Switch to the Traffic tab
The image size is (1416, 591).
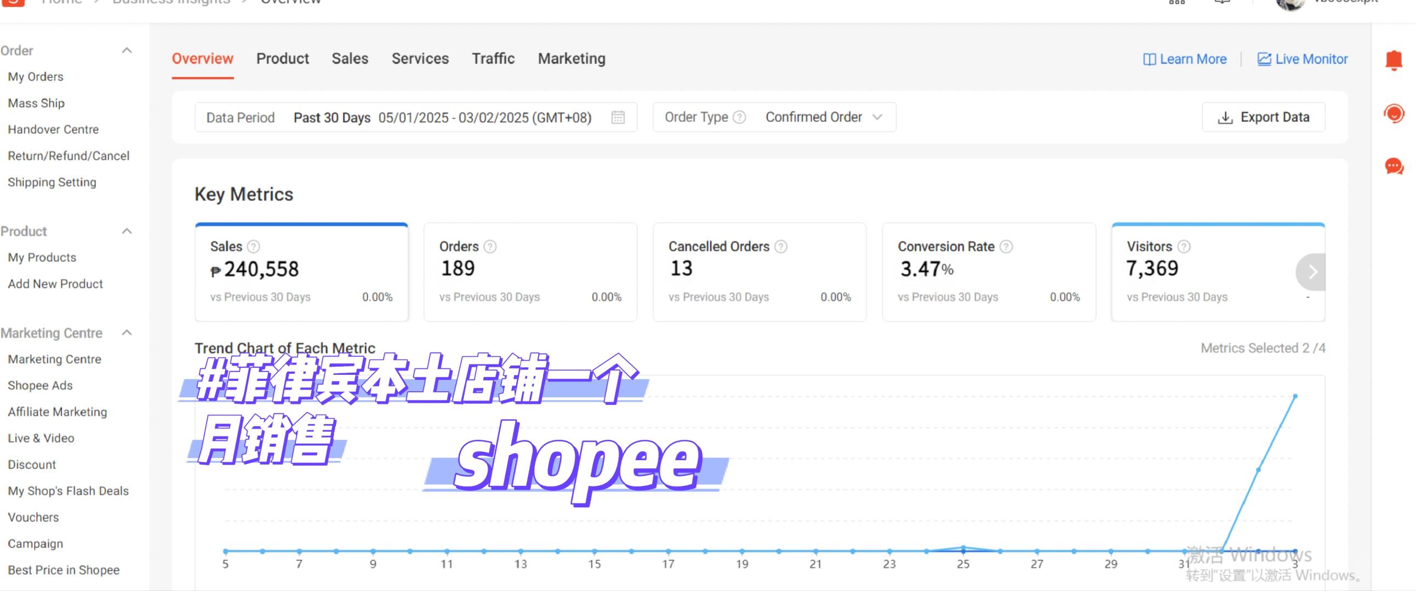pyautogui.click(x=493, y=59)
